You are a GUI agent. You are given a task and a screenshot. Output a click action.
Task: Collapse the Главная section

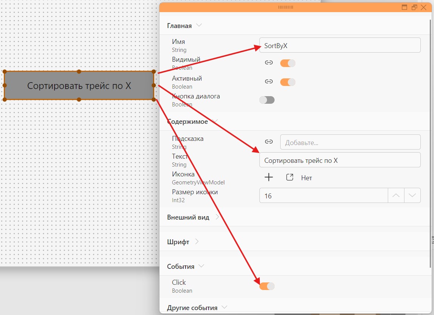pos(199,25)
